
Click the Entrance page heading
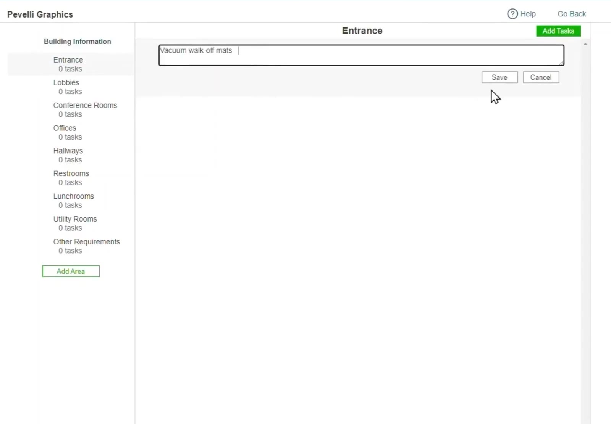pyautogui.click(x=362, y=31)
